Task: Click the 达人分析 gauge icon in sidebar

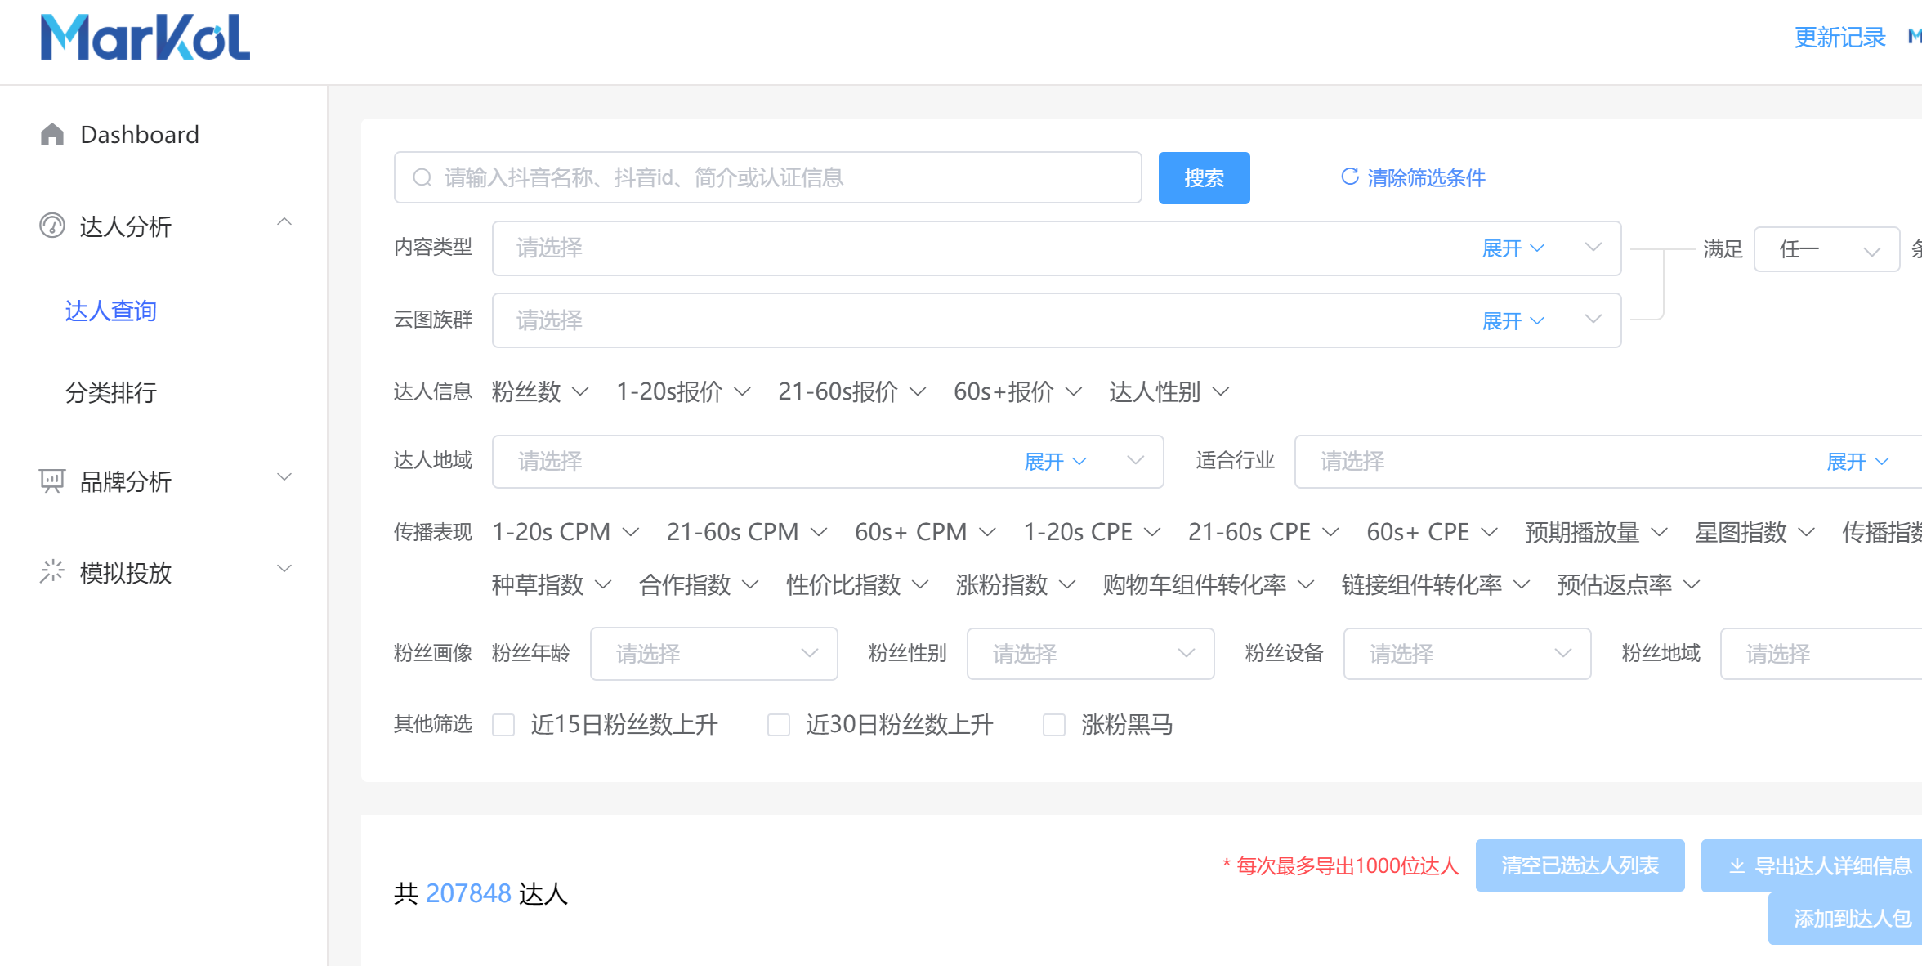Action: [51, 226]
